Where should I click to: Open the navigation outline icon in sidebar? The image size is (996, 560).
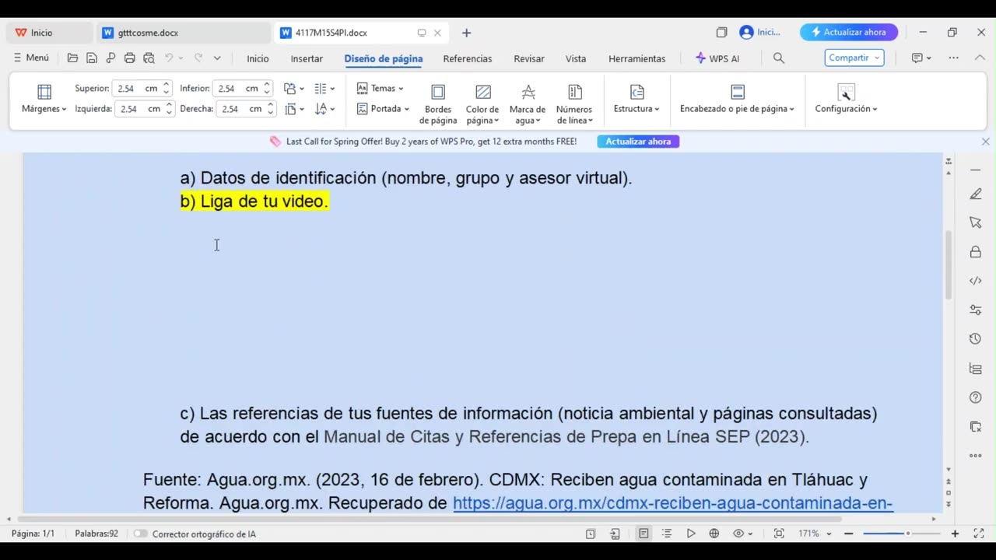click(976, 369)
